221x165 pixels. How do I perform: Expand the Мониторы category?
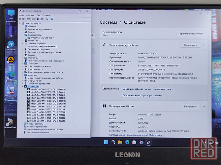pyautogui.click(x=23, y=75)
